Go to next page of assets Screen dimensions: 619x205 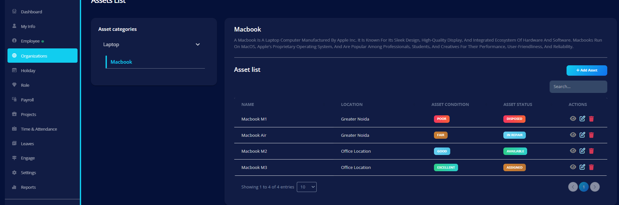(595, 187)
